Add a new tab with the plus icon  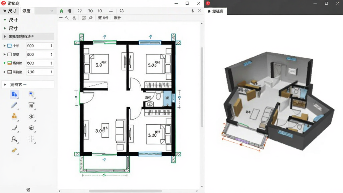tap(193, 11)
